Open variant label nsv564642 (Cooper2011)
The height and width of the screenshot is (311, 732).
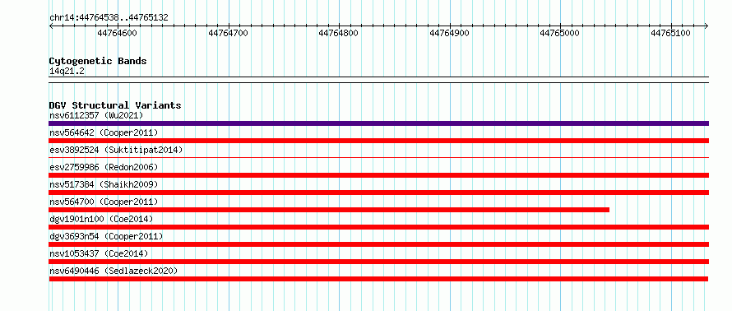(104, 132)
